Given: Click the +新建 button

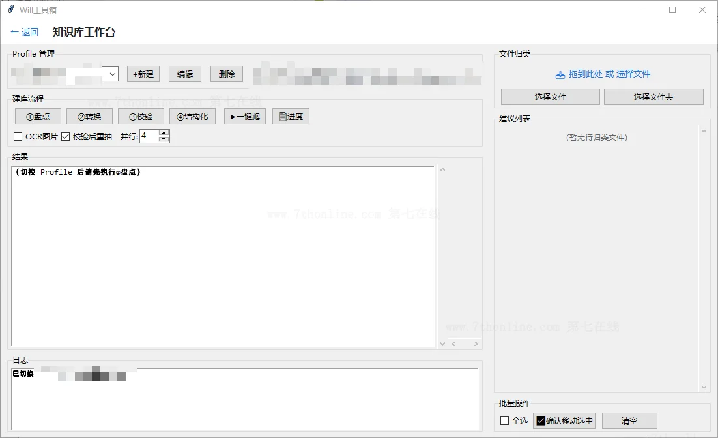Looking at the screenshot, I should point(143,74).
